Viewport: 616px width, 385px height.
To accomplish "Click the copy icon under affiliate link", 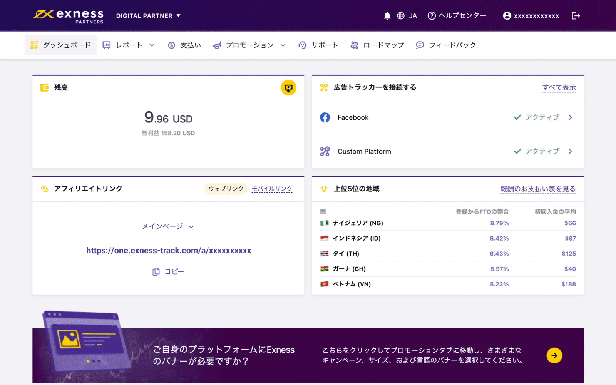I will [x=156, y=272].
